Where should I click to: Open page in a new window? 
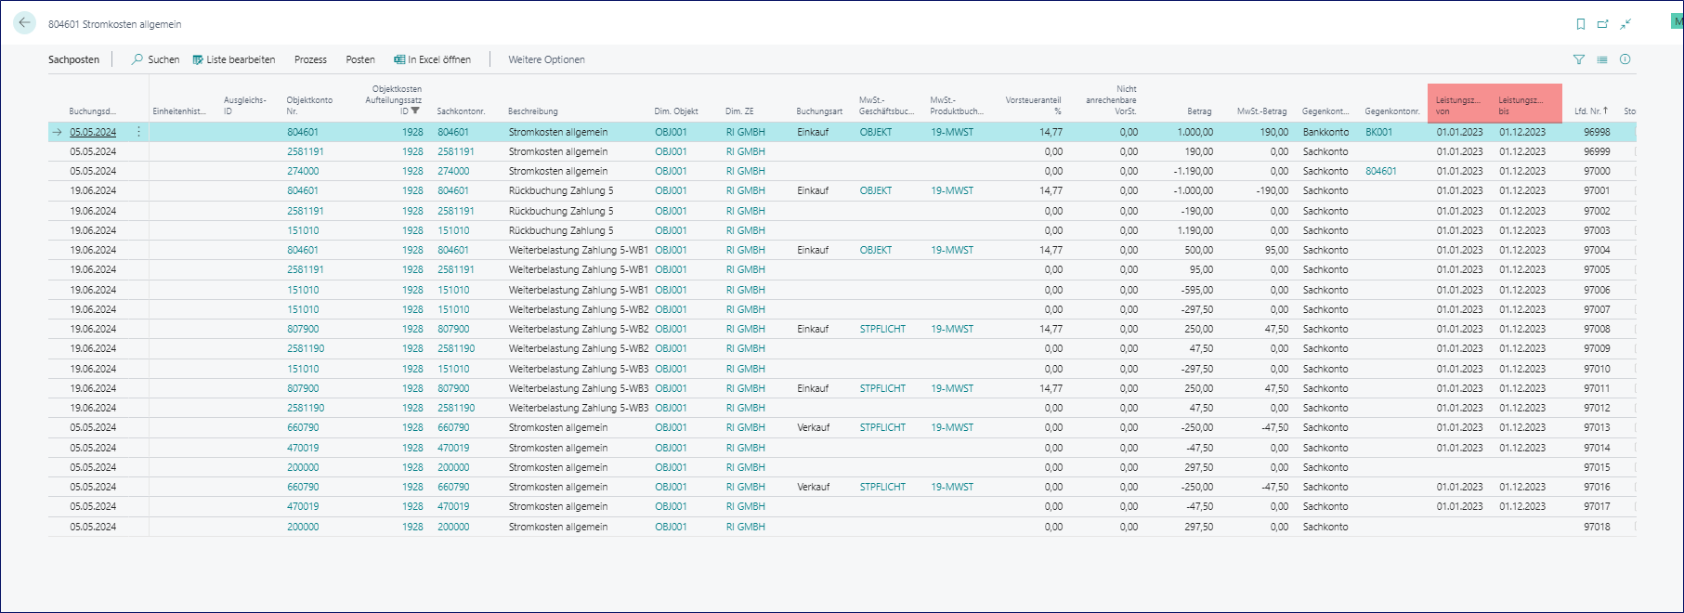click(x=1603, y=24)
